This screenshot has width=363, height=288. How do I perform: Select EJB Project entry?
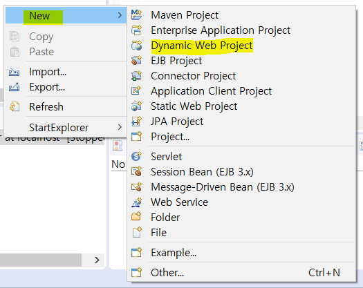click(x=241, y=61)
